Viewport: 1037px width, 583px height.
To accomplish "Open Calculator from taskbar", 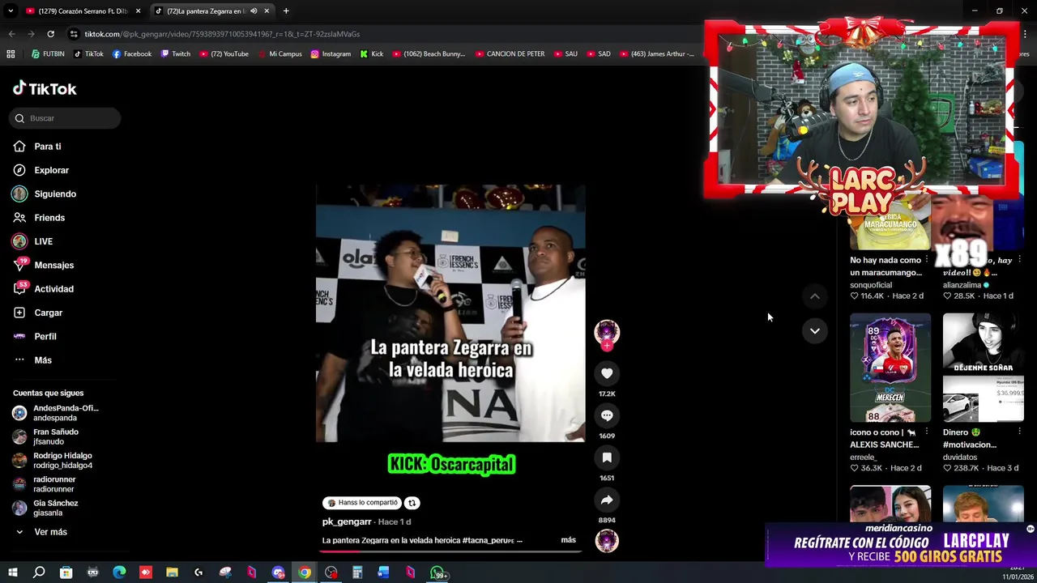I will click(357, 573).
